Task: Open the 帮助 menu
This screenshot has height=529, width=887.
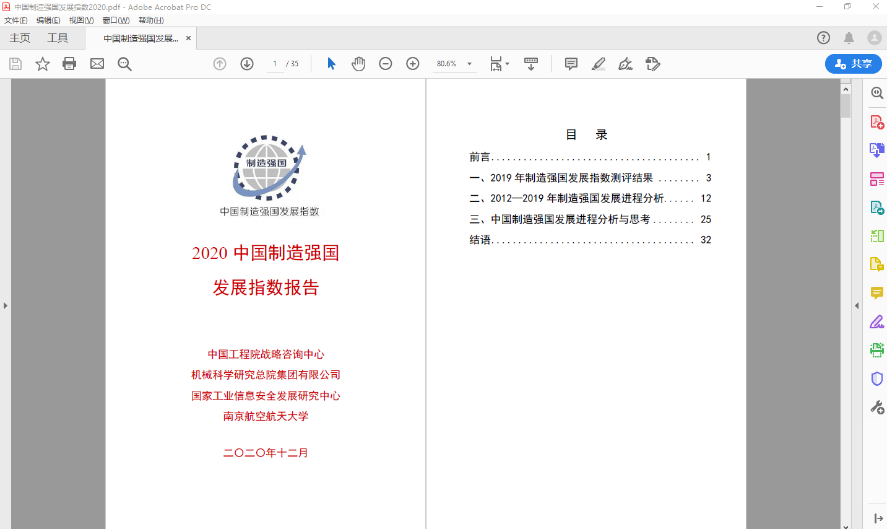Action: click(x=151, y=20)
